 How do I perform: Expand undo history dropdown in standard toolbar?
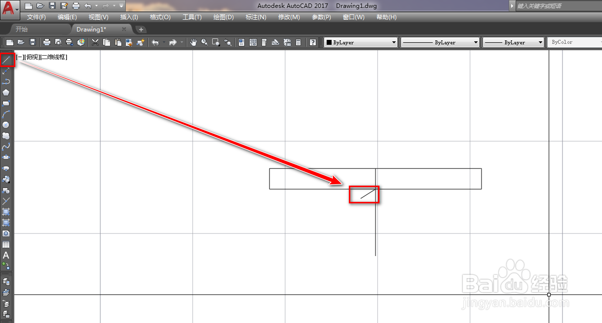click(164, 42)
